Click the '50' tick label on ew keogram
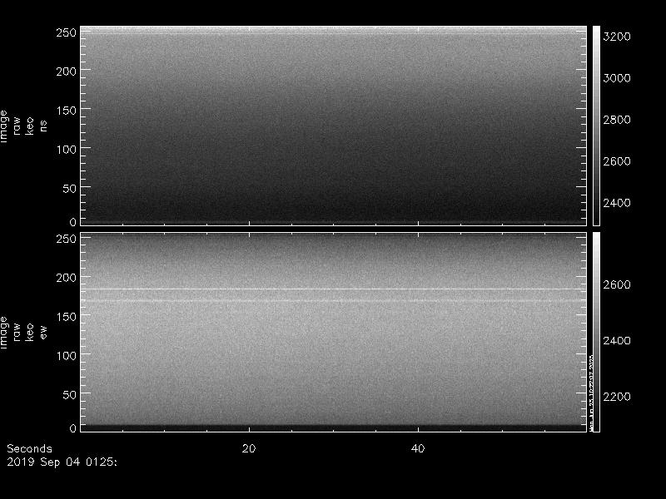This screenshot has width=666, height=499. [x=70, y=394]
